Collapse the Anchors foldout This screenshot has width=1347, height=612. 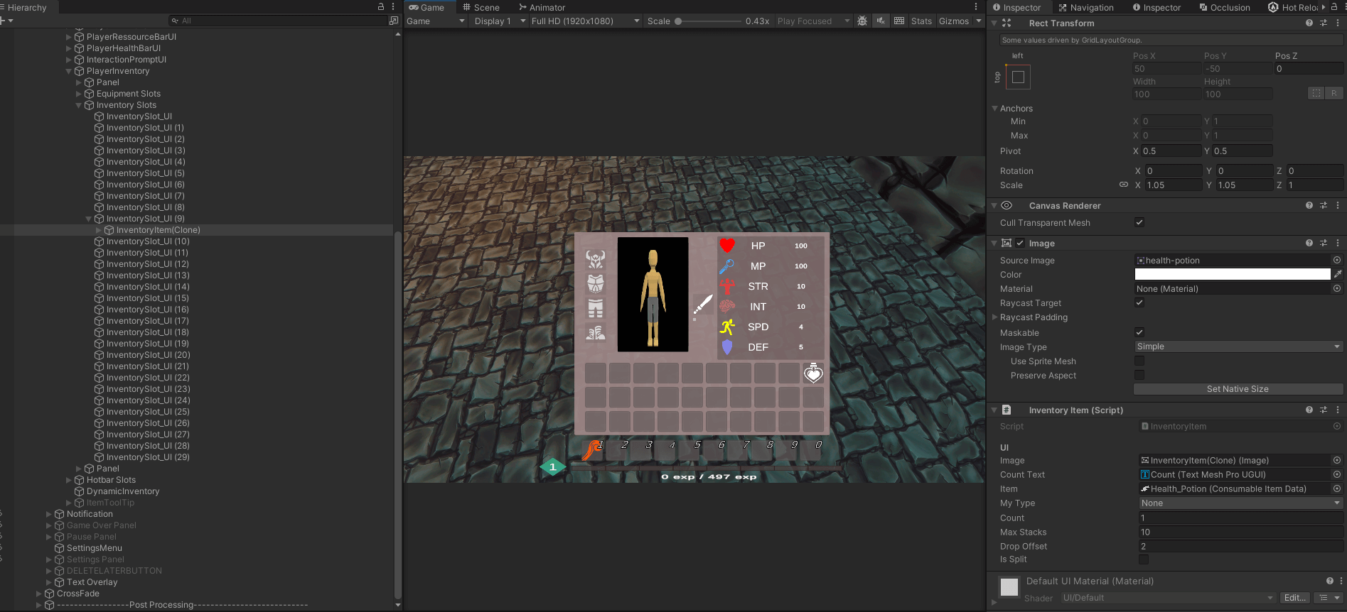[994, 108]
